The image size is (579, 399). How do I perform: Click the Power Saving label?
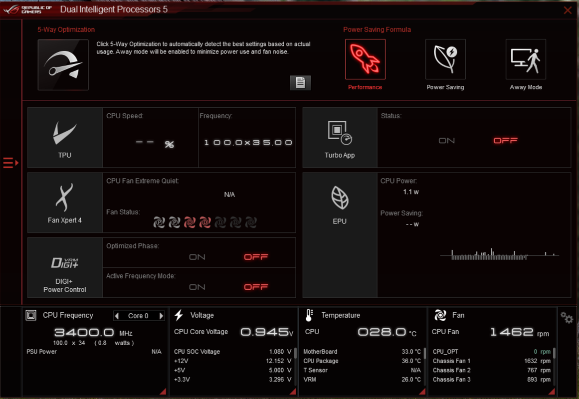[x=445, y=87]
